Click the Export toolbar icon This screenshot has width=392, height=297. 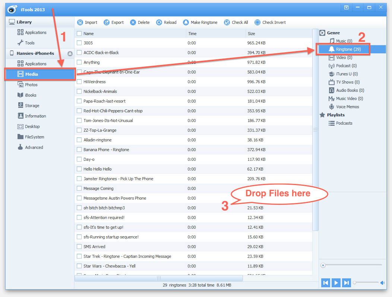pos(107,22)
